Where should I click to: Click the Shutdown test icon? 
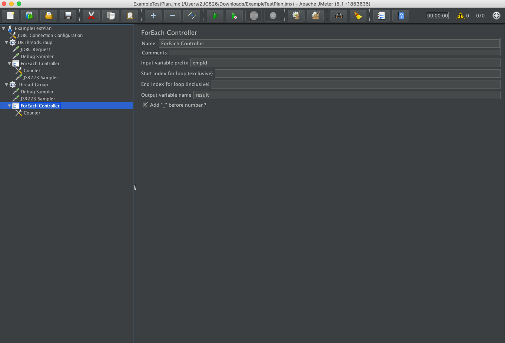click(x=273, y=16)
